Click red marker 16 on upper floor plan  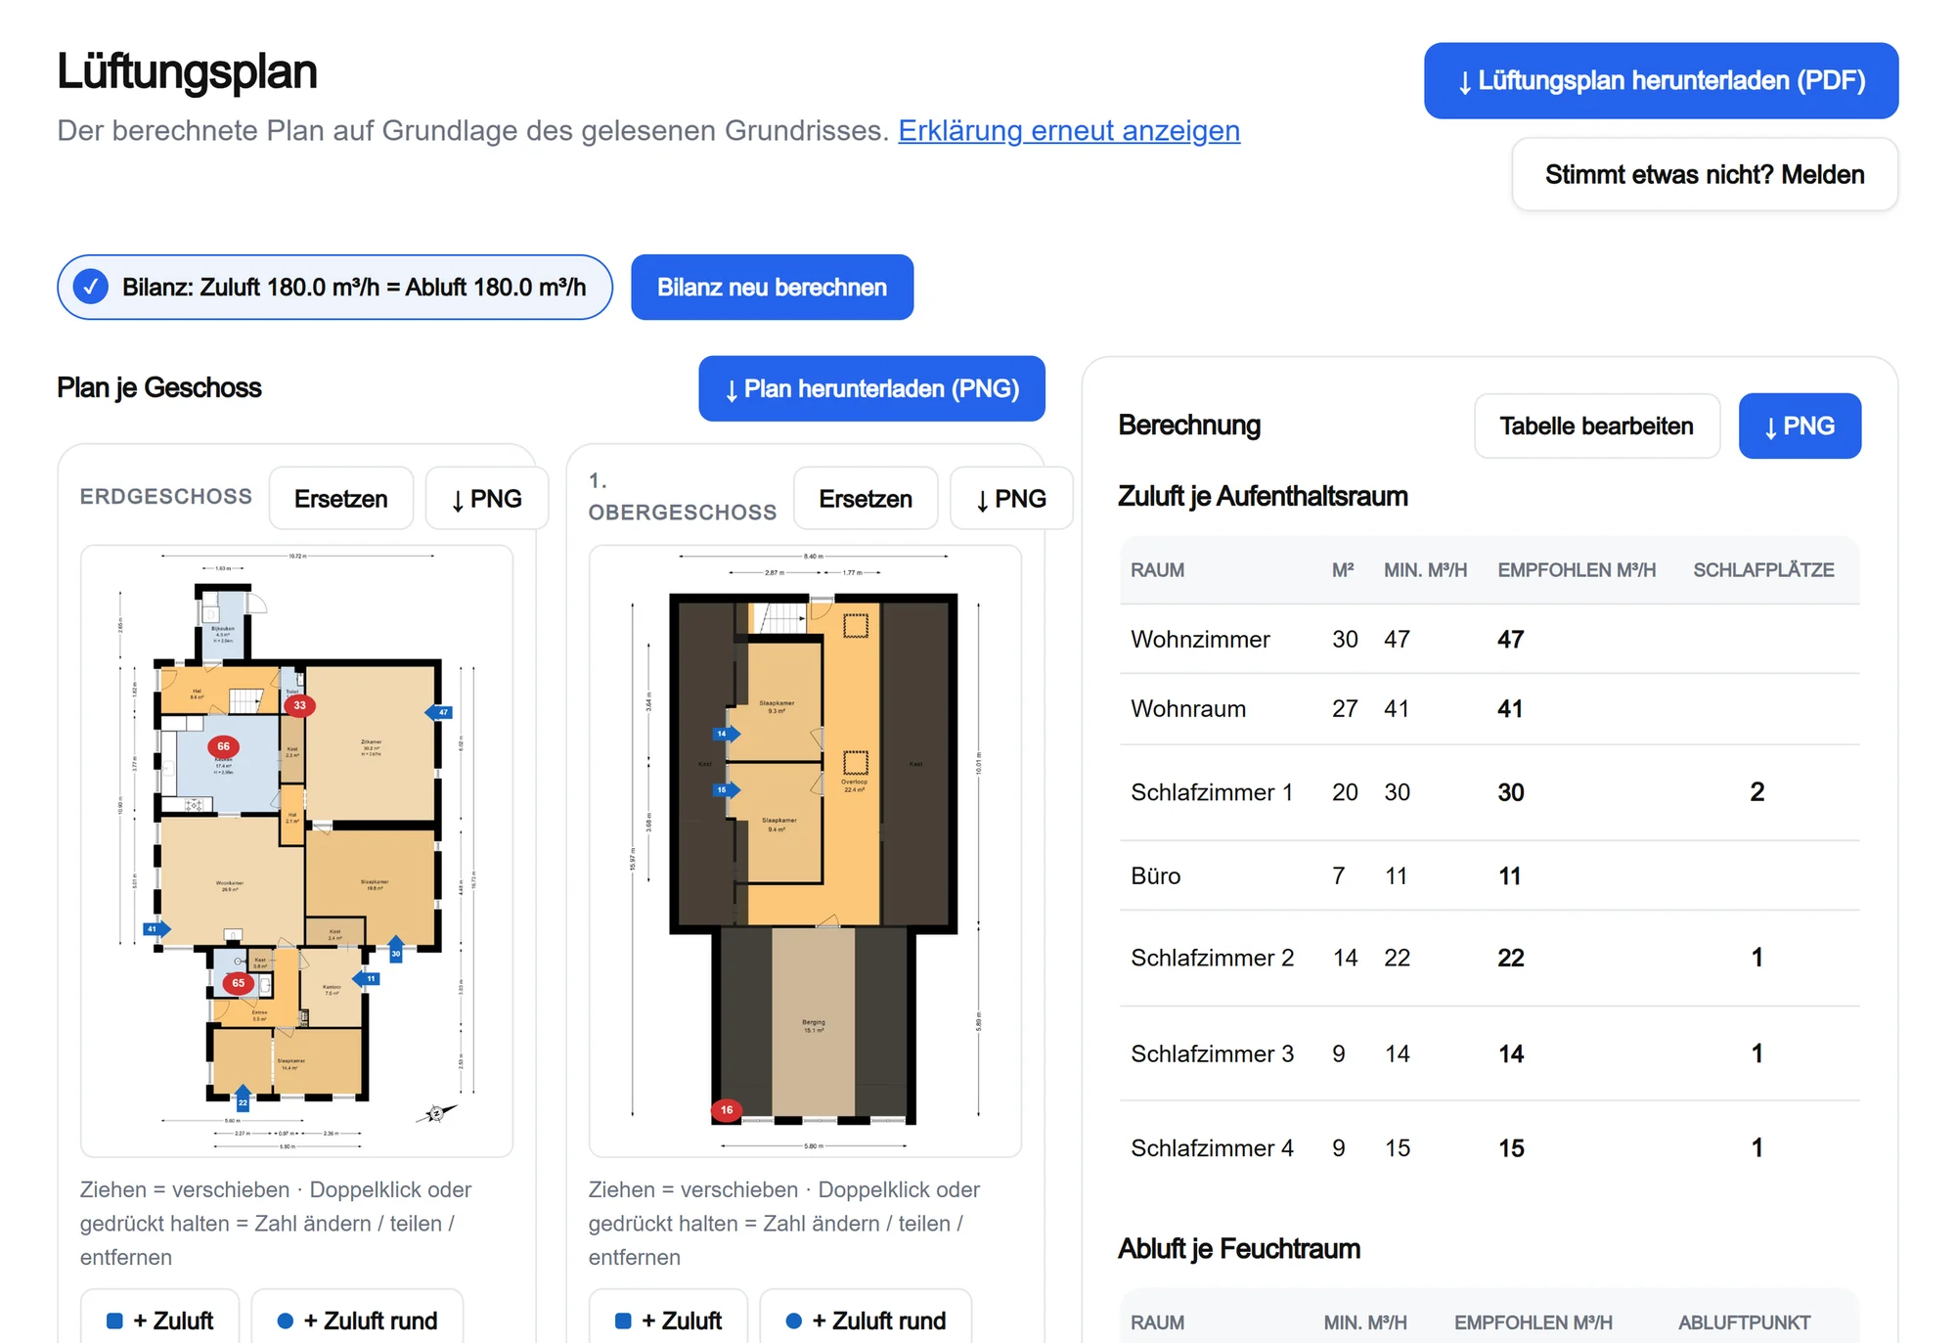[x=726, y=1109]
